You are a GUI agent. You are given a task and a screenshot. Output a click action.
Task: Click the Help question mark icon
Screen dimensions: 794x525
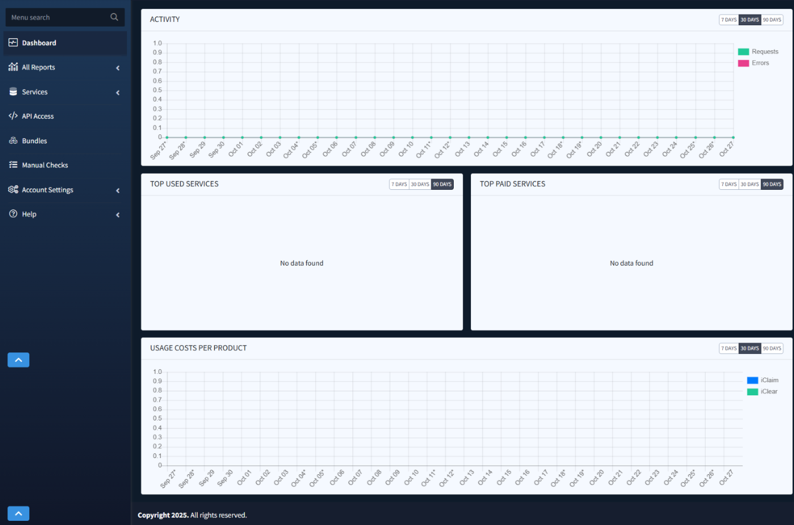13,214
